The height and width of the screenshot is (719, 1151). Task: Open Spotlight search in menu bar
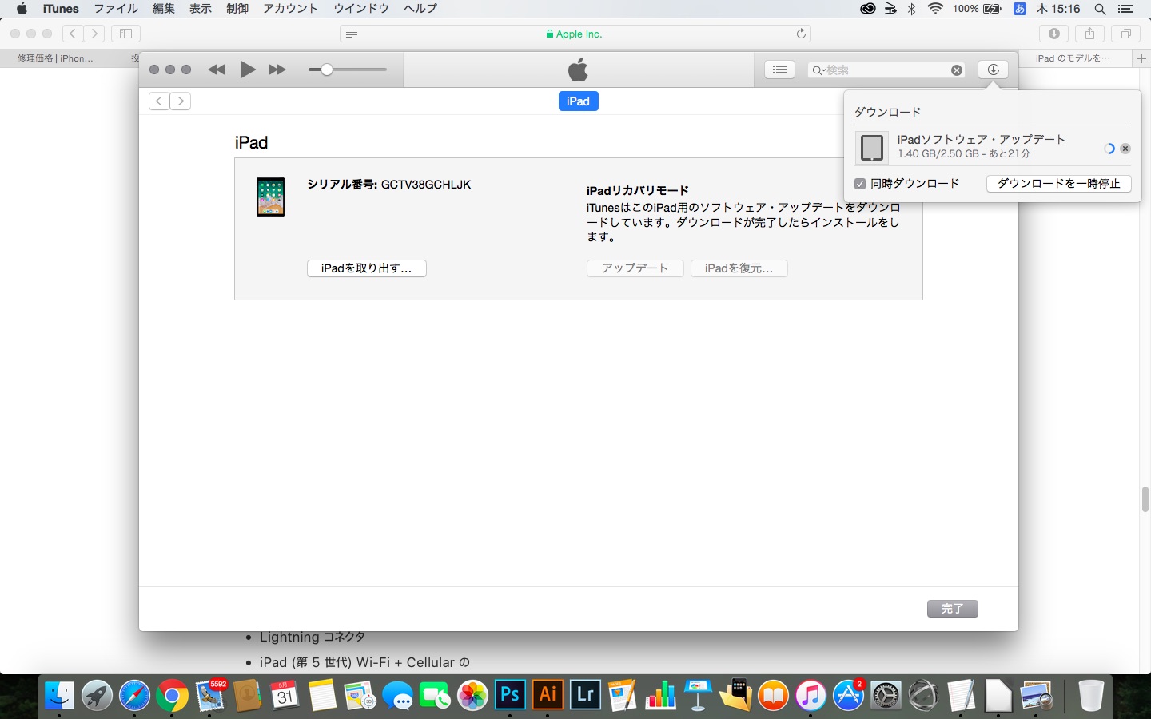coord(1101,9)
